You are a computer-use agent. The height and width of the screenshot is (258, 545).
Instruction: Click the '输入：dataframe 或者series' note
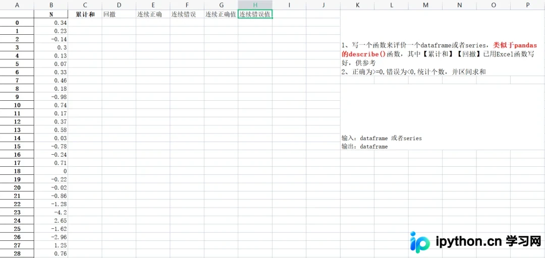pos(381,138)
